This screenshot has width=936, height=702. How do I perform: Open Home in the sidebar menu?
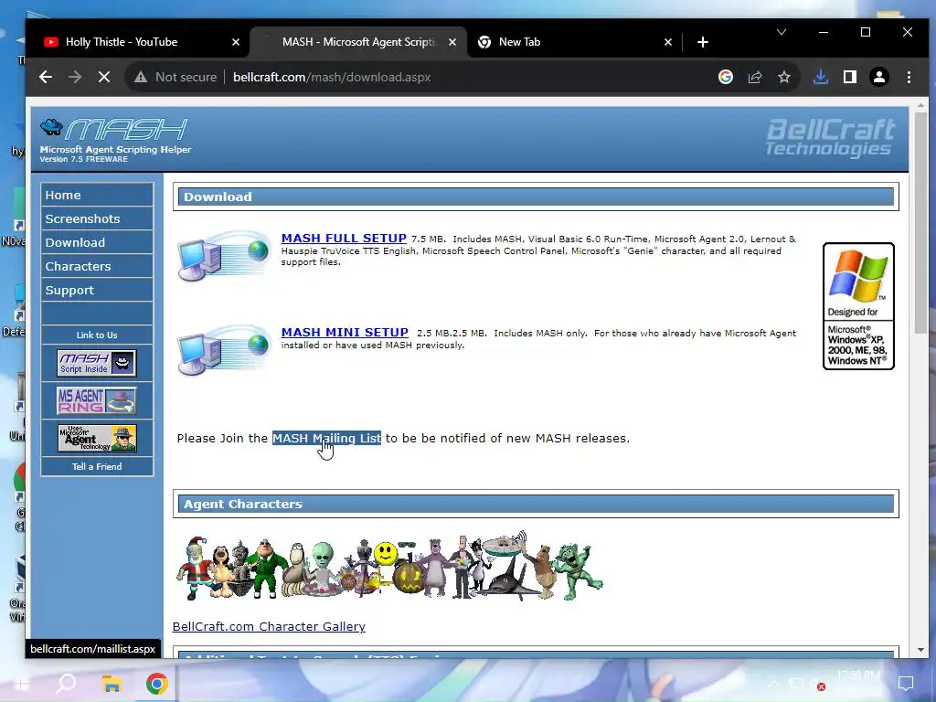97,196
